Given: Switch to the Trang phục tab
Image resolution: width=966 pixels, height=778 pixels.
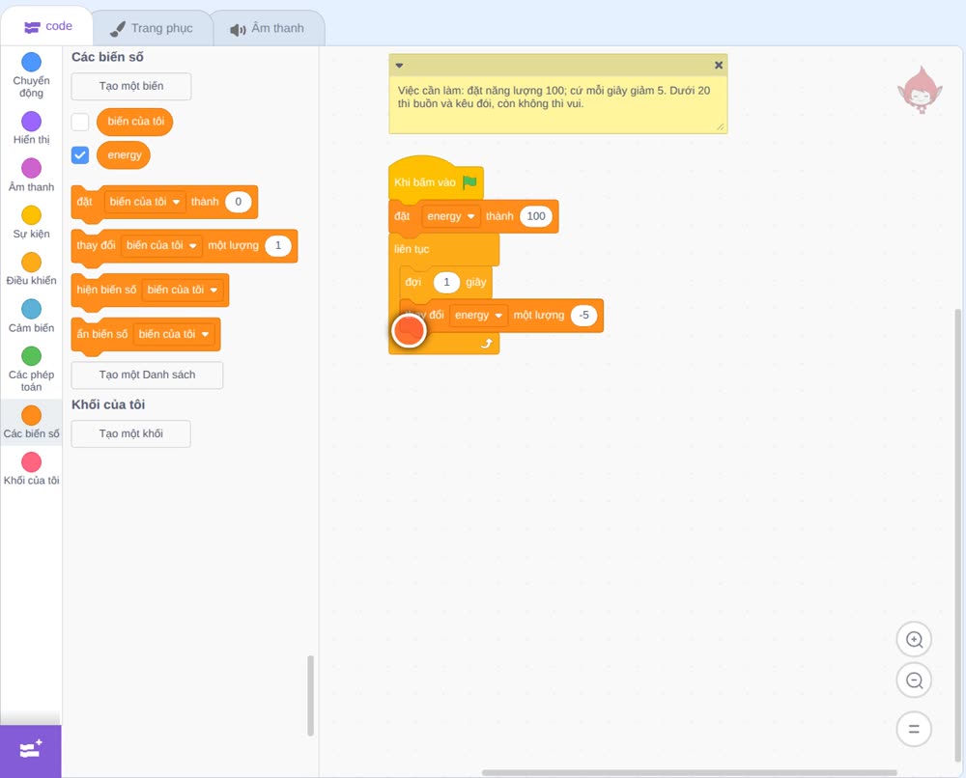Looking at the screenshot, I should (x=152, y=28).
